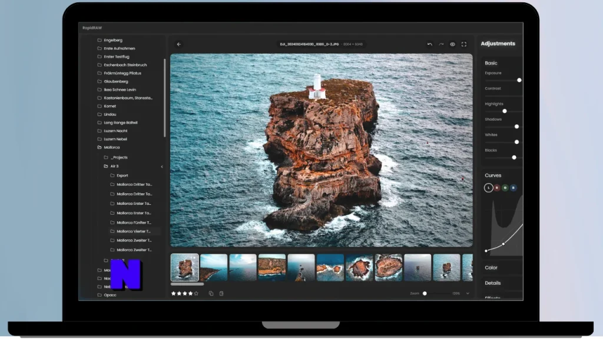603x339 pixels.
Task: Redo the adjustment
Action: (441, 44)
